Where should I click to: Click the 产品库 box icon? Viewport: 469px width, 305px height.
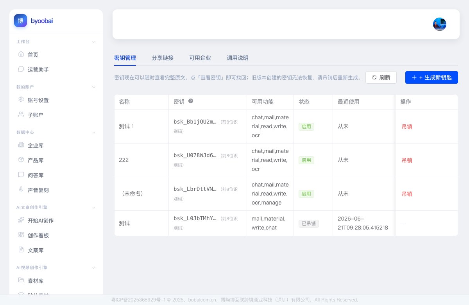point(21,160)
